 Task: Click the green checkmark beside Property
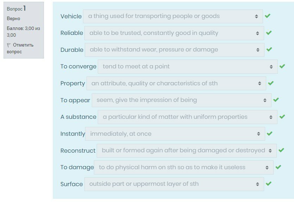[x=270, y=83]
